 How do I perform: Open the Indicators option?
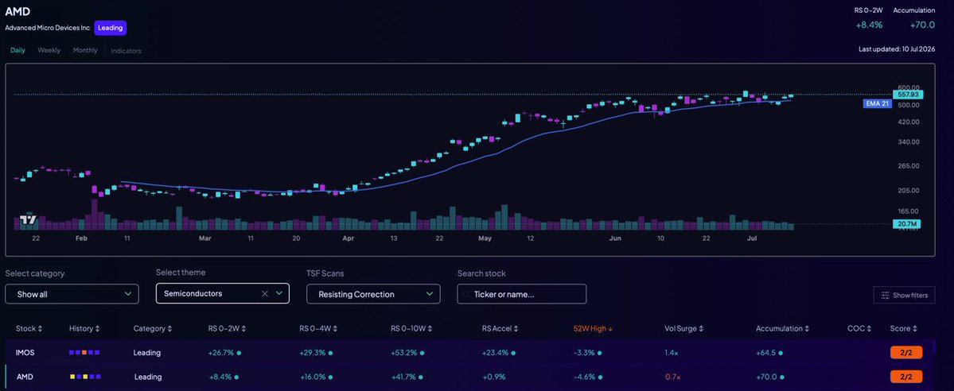click(126, 51)
